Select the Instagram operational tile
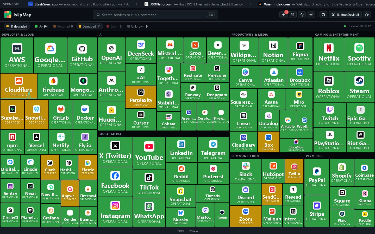Viewport: 375px width, 234px height. (x=115, y=212)
